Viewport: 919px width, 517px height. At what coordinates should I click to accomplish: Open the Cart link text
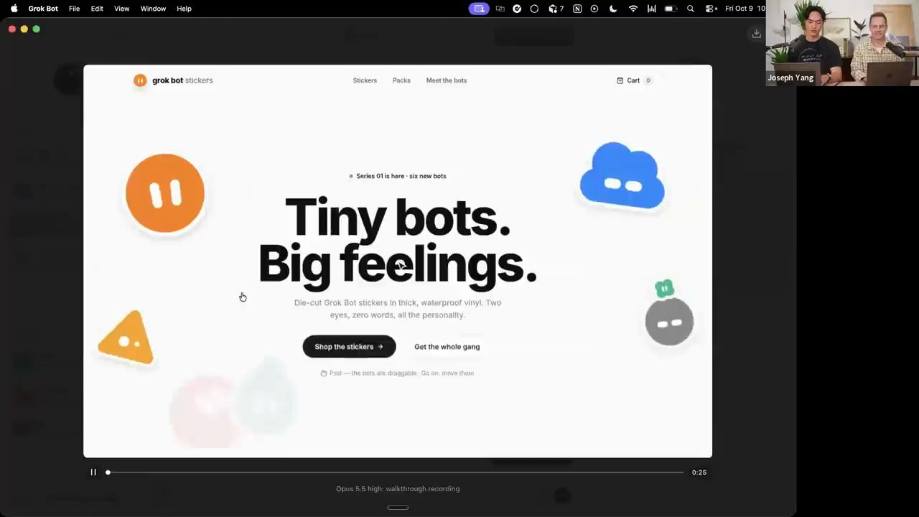(633, 80)
